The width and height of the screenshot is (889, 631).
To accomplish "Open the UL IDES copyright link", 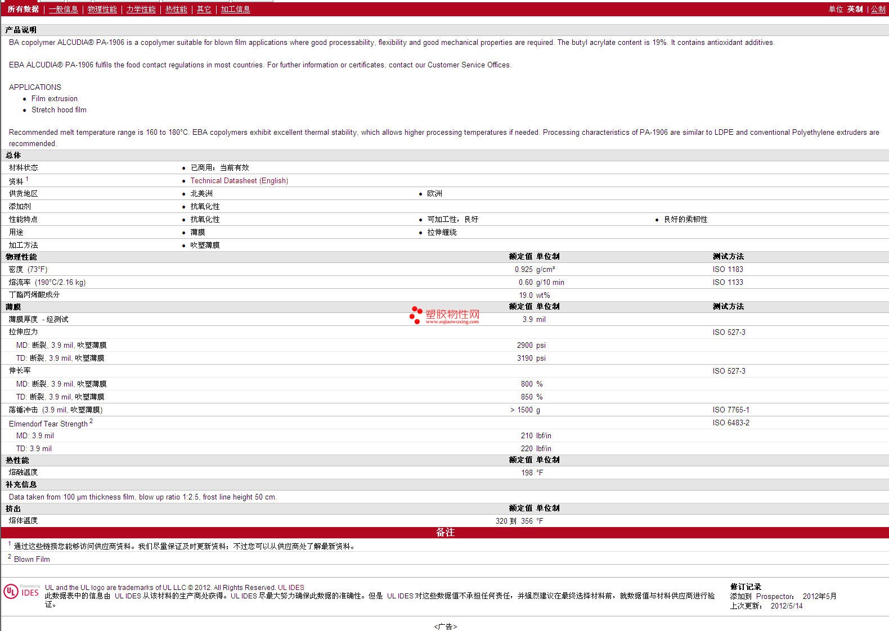I will point(291,588).
